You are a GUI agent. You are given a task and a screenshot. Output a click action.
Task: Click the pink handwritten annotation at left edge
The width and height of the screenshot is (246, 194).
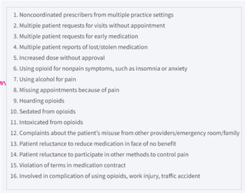pos(3,83)
